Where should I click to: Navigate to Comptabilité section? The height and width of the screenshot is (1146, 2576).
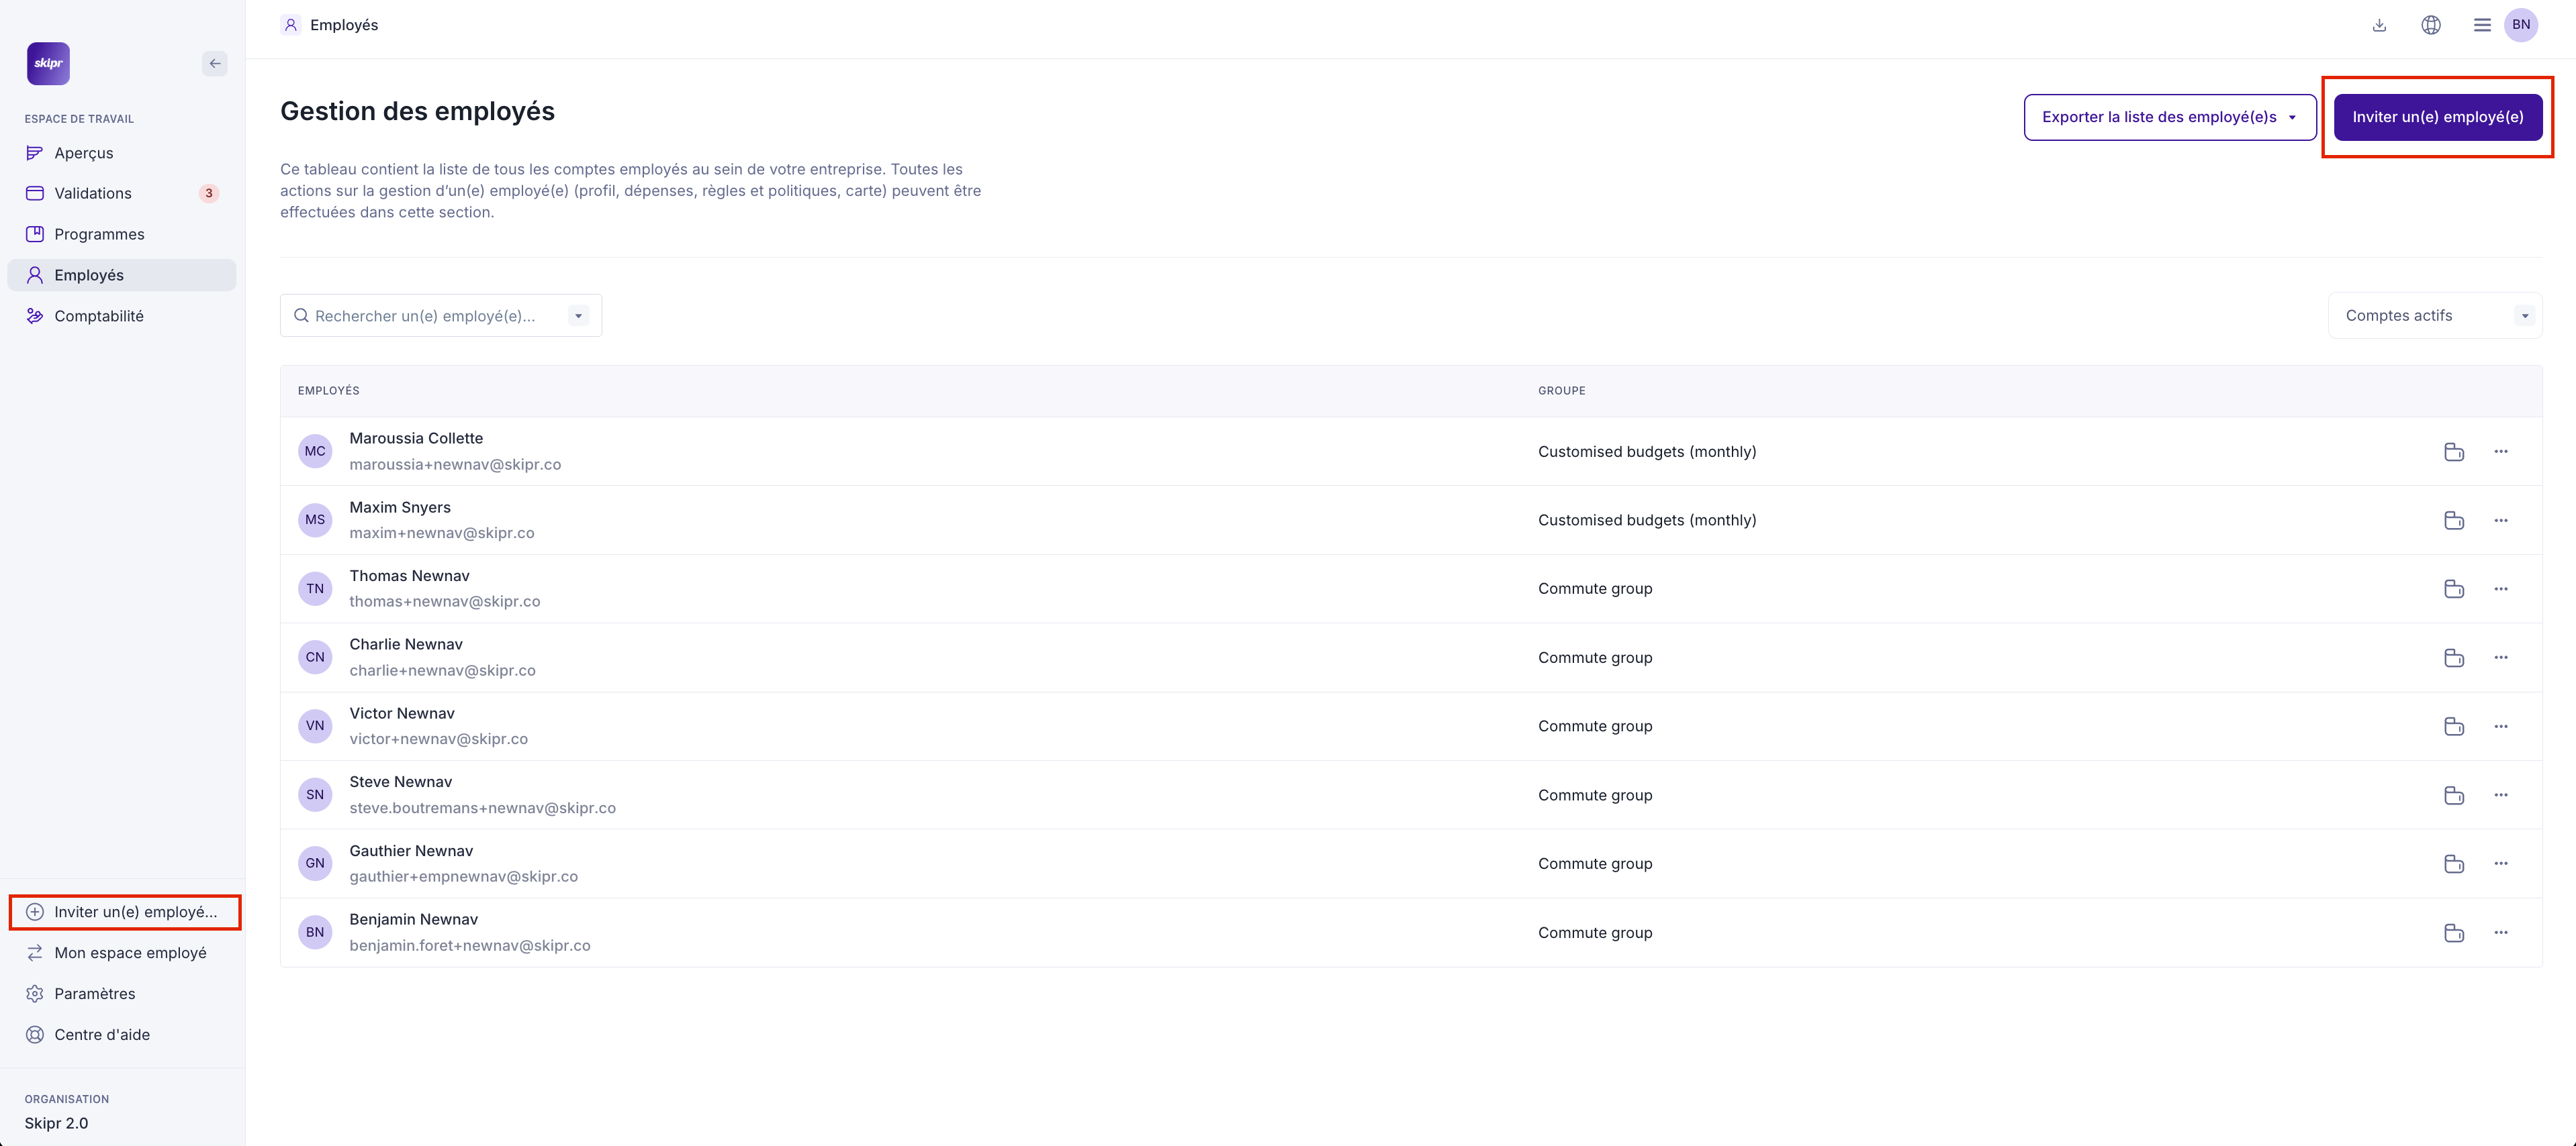(x=99, y=317)
